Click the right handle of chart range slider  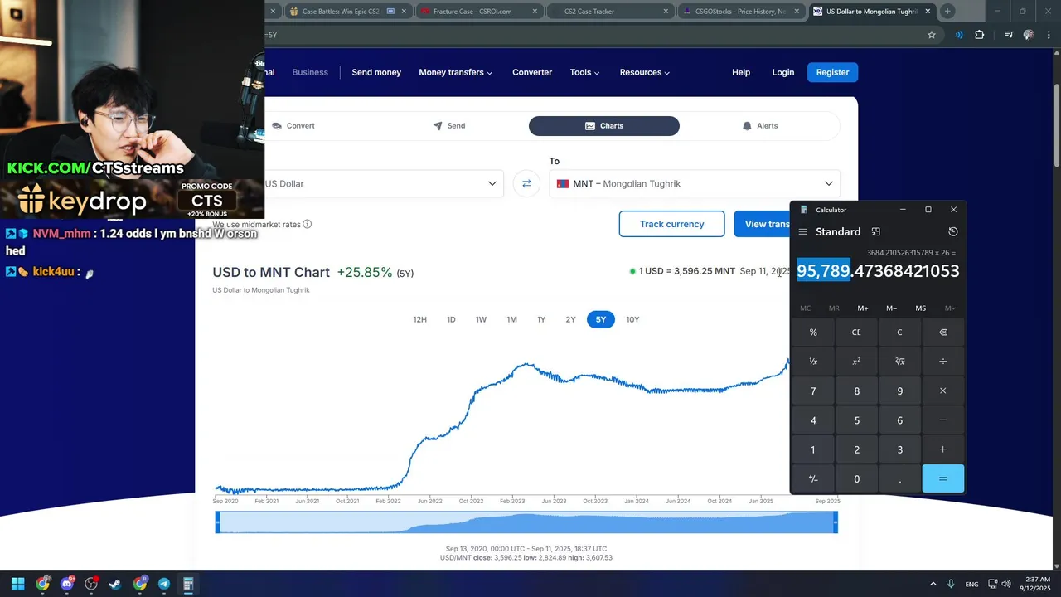[836, 522]
